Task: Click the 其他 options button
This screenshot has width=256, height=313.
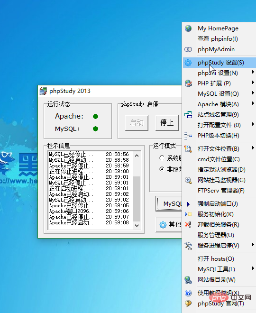Action: (x=169, y=225)
